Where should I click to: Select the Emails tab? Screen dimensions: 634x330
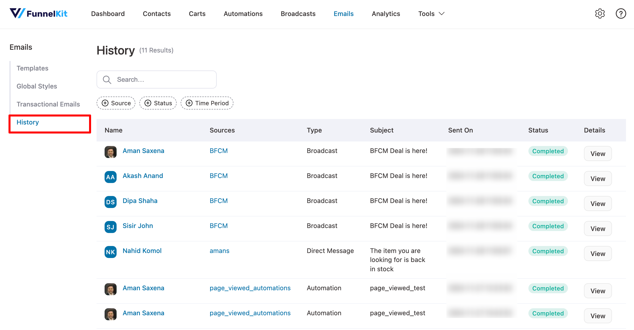(x=344, y=14)
